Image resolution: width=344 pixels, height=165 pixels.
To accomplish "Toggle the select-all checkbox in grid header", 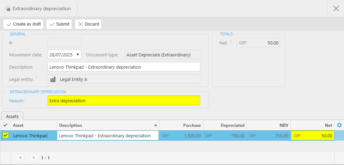I will pyautogui.click(x=5, y=125).
